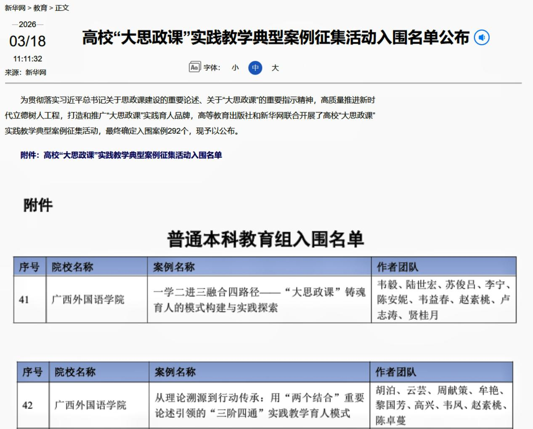
Task: Select case name cell in row 41
Action: [x=259, y=300]
